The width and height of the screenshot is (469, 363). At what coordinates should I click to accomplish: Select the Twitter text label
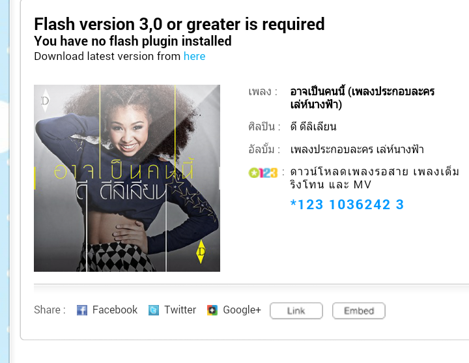pos(180,310)
